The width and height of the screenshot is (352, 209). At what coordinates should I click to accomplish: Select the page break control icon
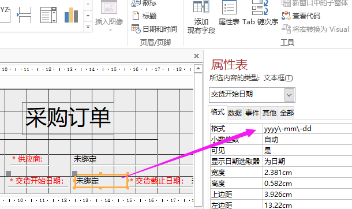24,15
